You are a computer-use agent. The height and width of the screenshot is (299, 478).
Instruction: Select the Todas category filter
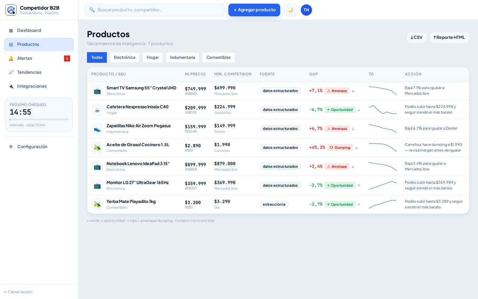97,58
